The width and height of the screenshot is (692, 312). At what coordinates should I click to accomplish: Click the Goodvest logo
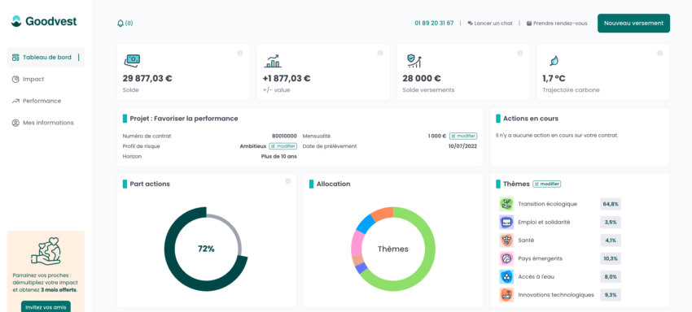click(x=44, y=21)
